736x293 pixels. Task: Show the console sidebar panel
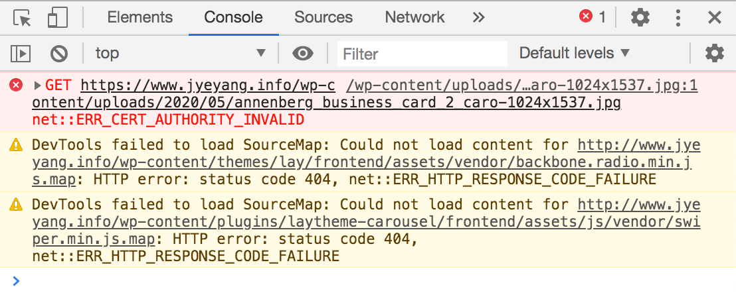point(21,53)
